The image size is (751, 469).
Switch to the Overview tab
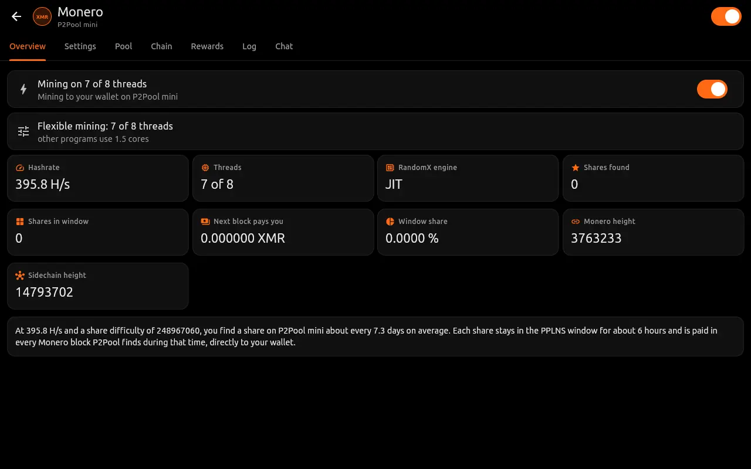[28, 46]
